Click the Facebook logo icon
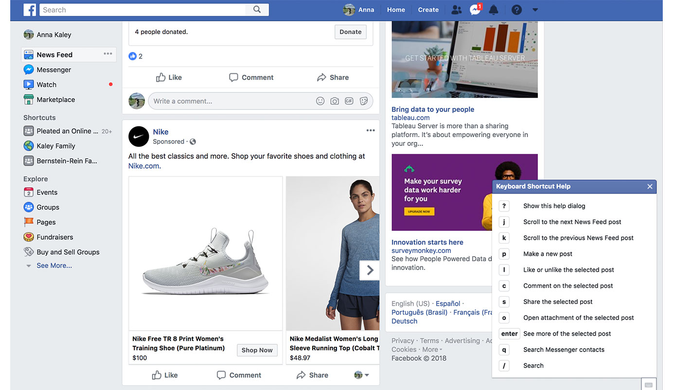Screen dimensions: 673x390 coord(30,10)
